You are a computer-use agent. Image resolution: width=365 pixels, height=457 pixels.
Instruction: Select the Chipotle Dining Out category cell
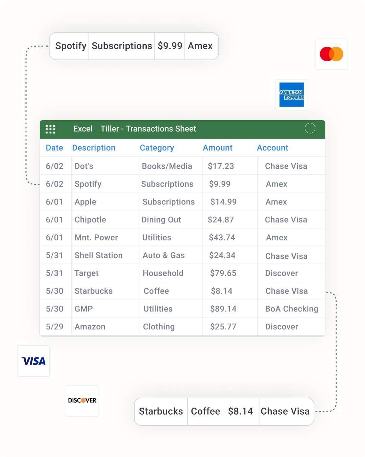coord(171,220)
